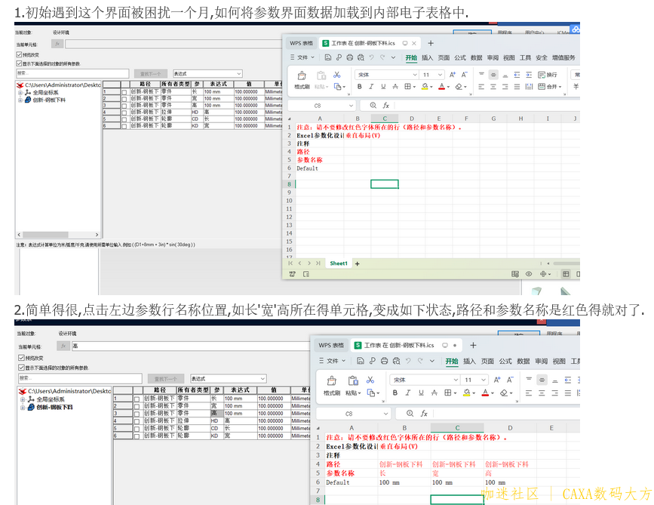Image resolution: width=654 pixels, height=505 pixels.
Task: Click Format Painter (格式刷) in step 1 spreadsheet
Action: coord(302,79)
